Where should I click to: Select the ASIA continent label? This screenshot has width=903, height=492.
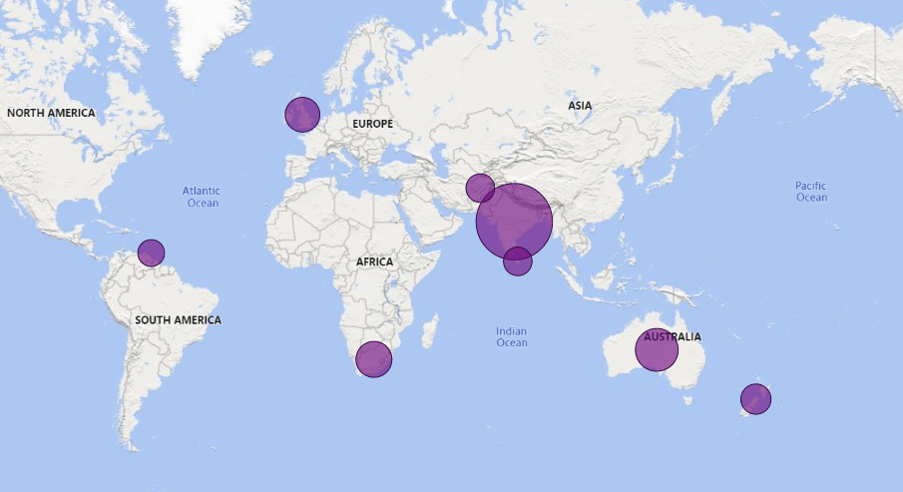pyautogui.click(x=580, y=105)
